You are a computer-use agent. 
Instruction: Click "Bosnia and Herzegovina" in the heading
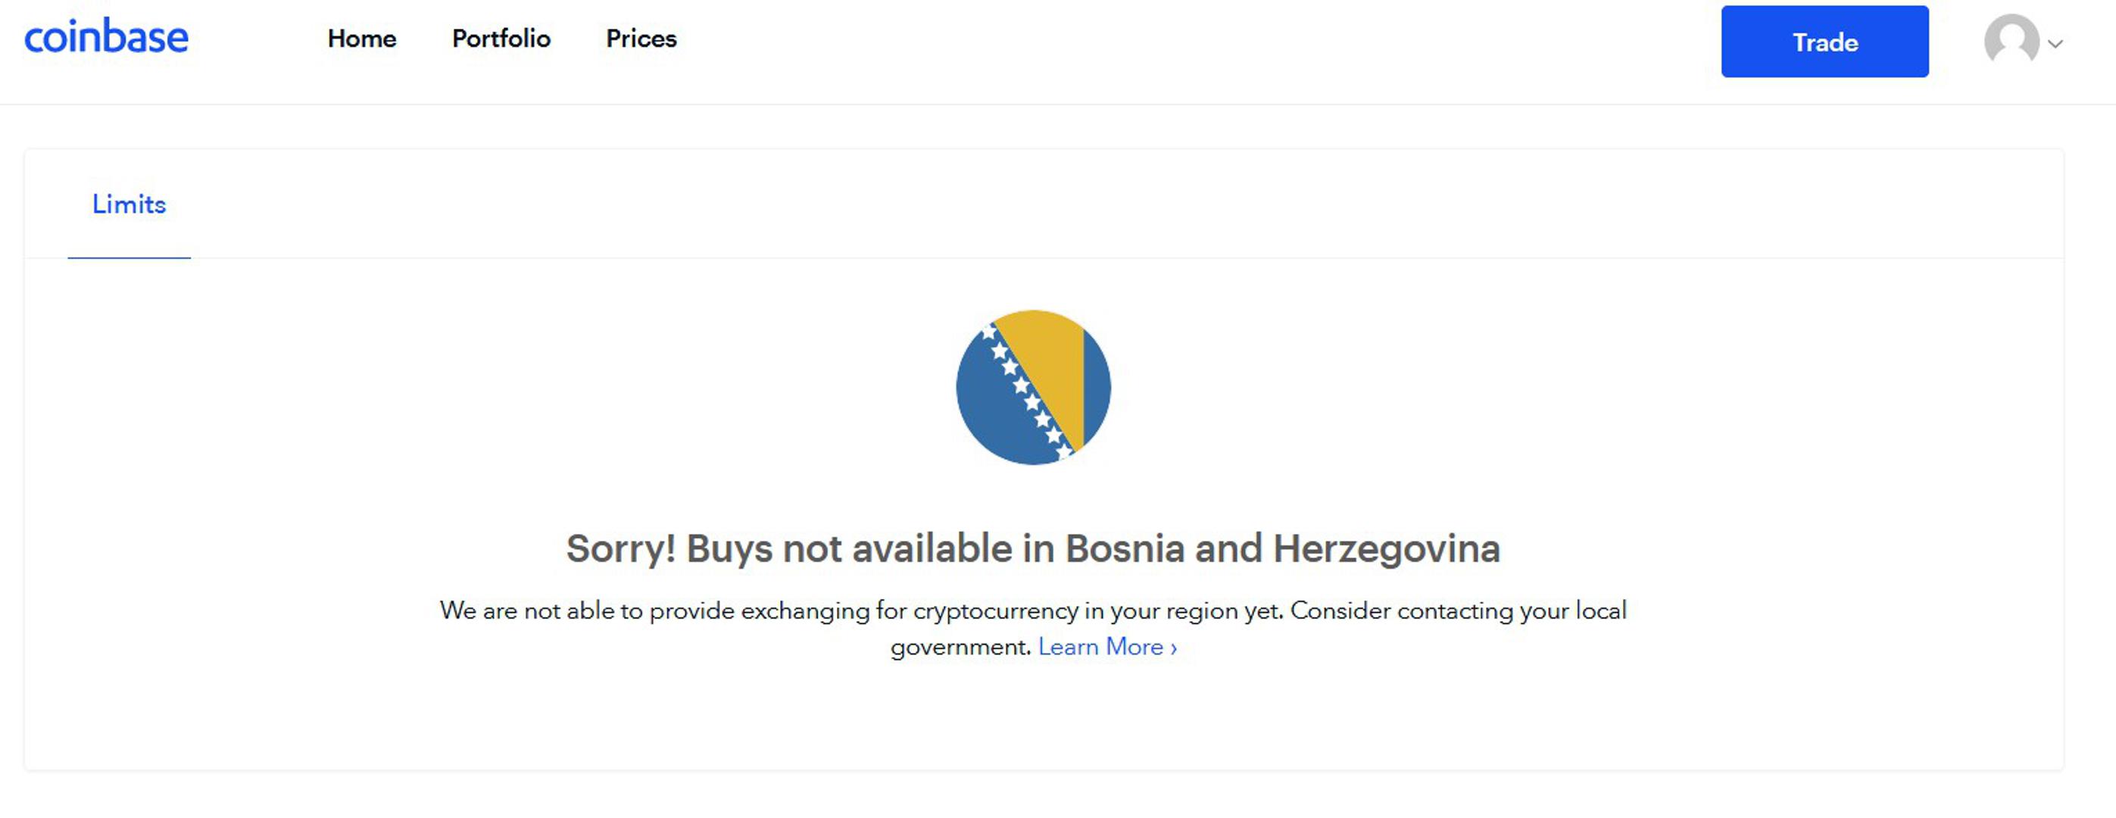coord(1282,548)
